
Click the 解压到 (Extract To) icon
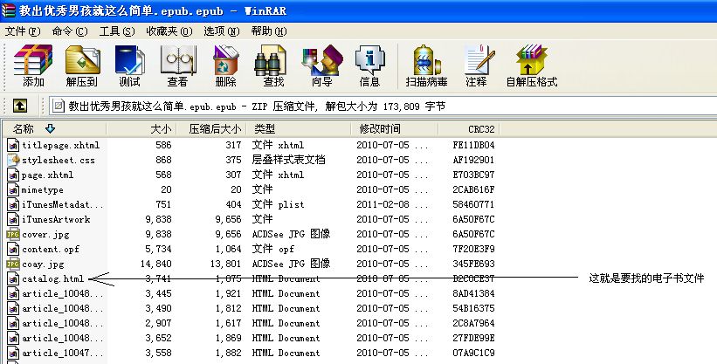(x=82, y=65)
